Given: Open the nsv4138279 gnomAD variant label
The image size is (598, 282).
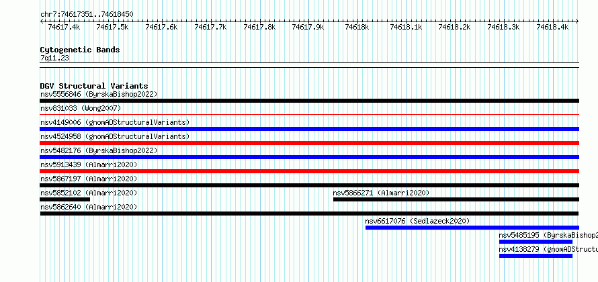Looking at the screenshot, I should click(548, 249).
